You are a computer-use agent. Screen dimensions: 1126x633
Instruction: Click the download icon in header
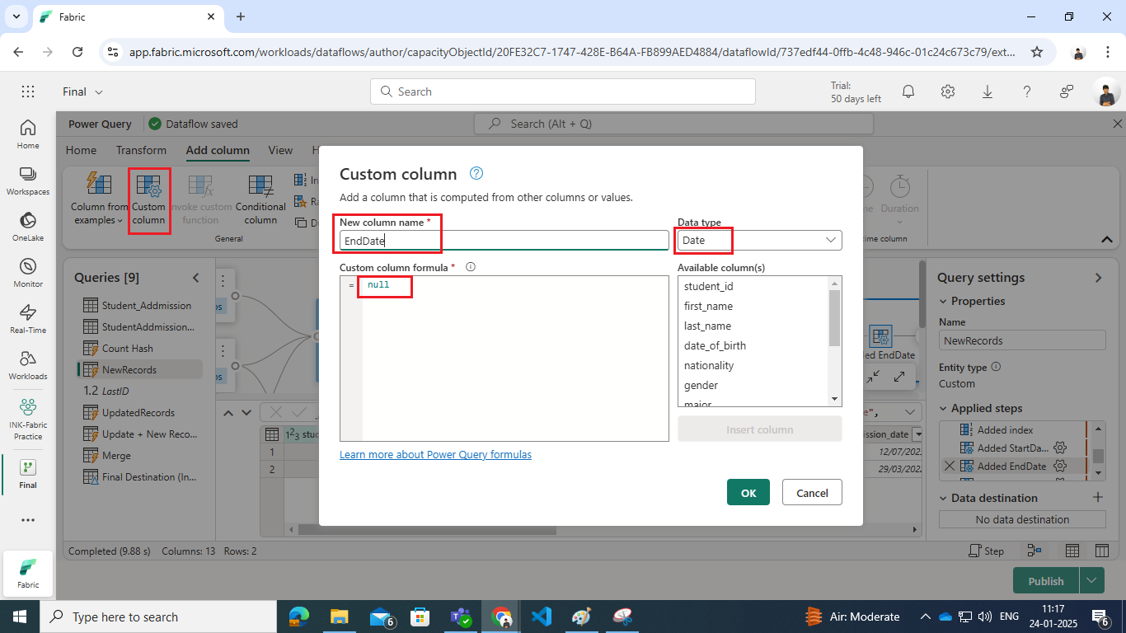(x=988, y=91)
